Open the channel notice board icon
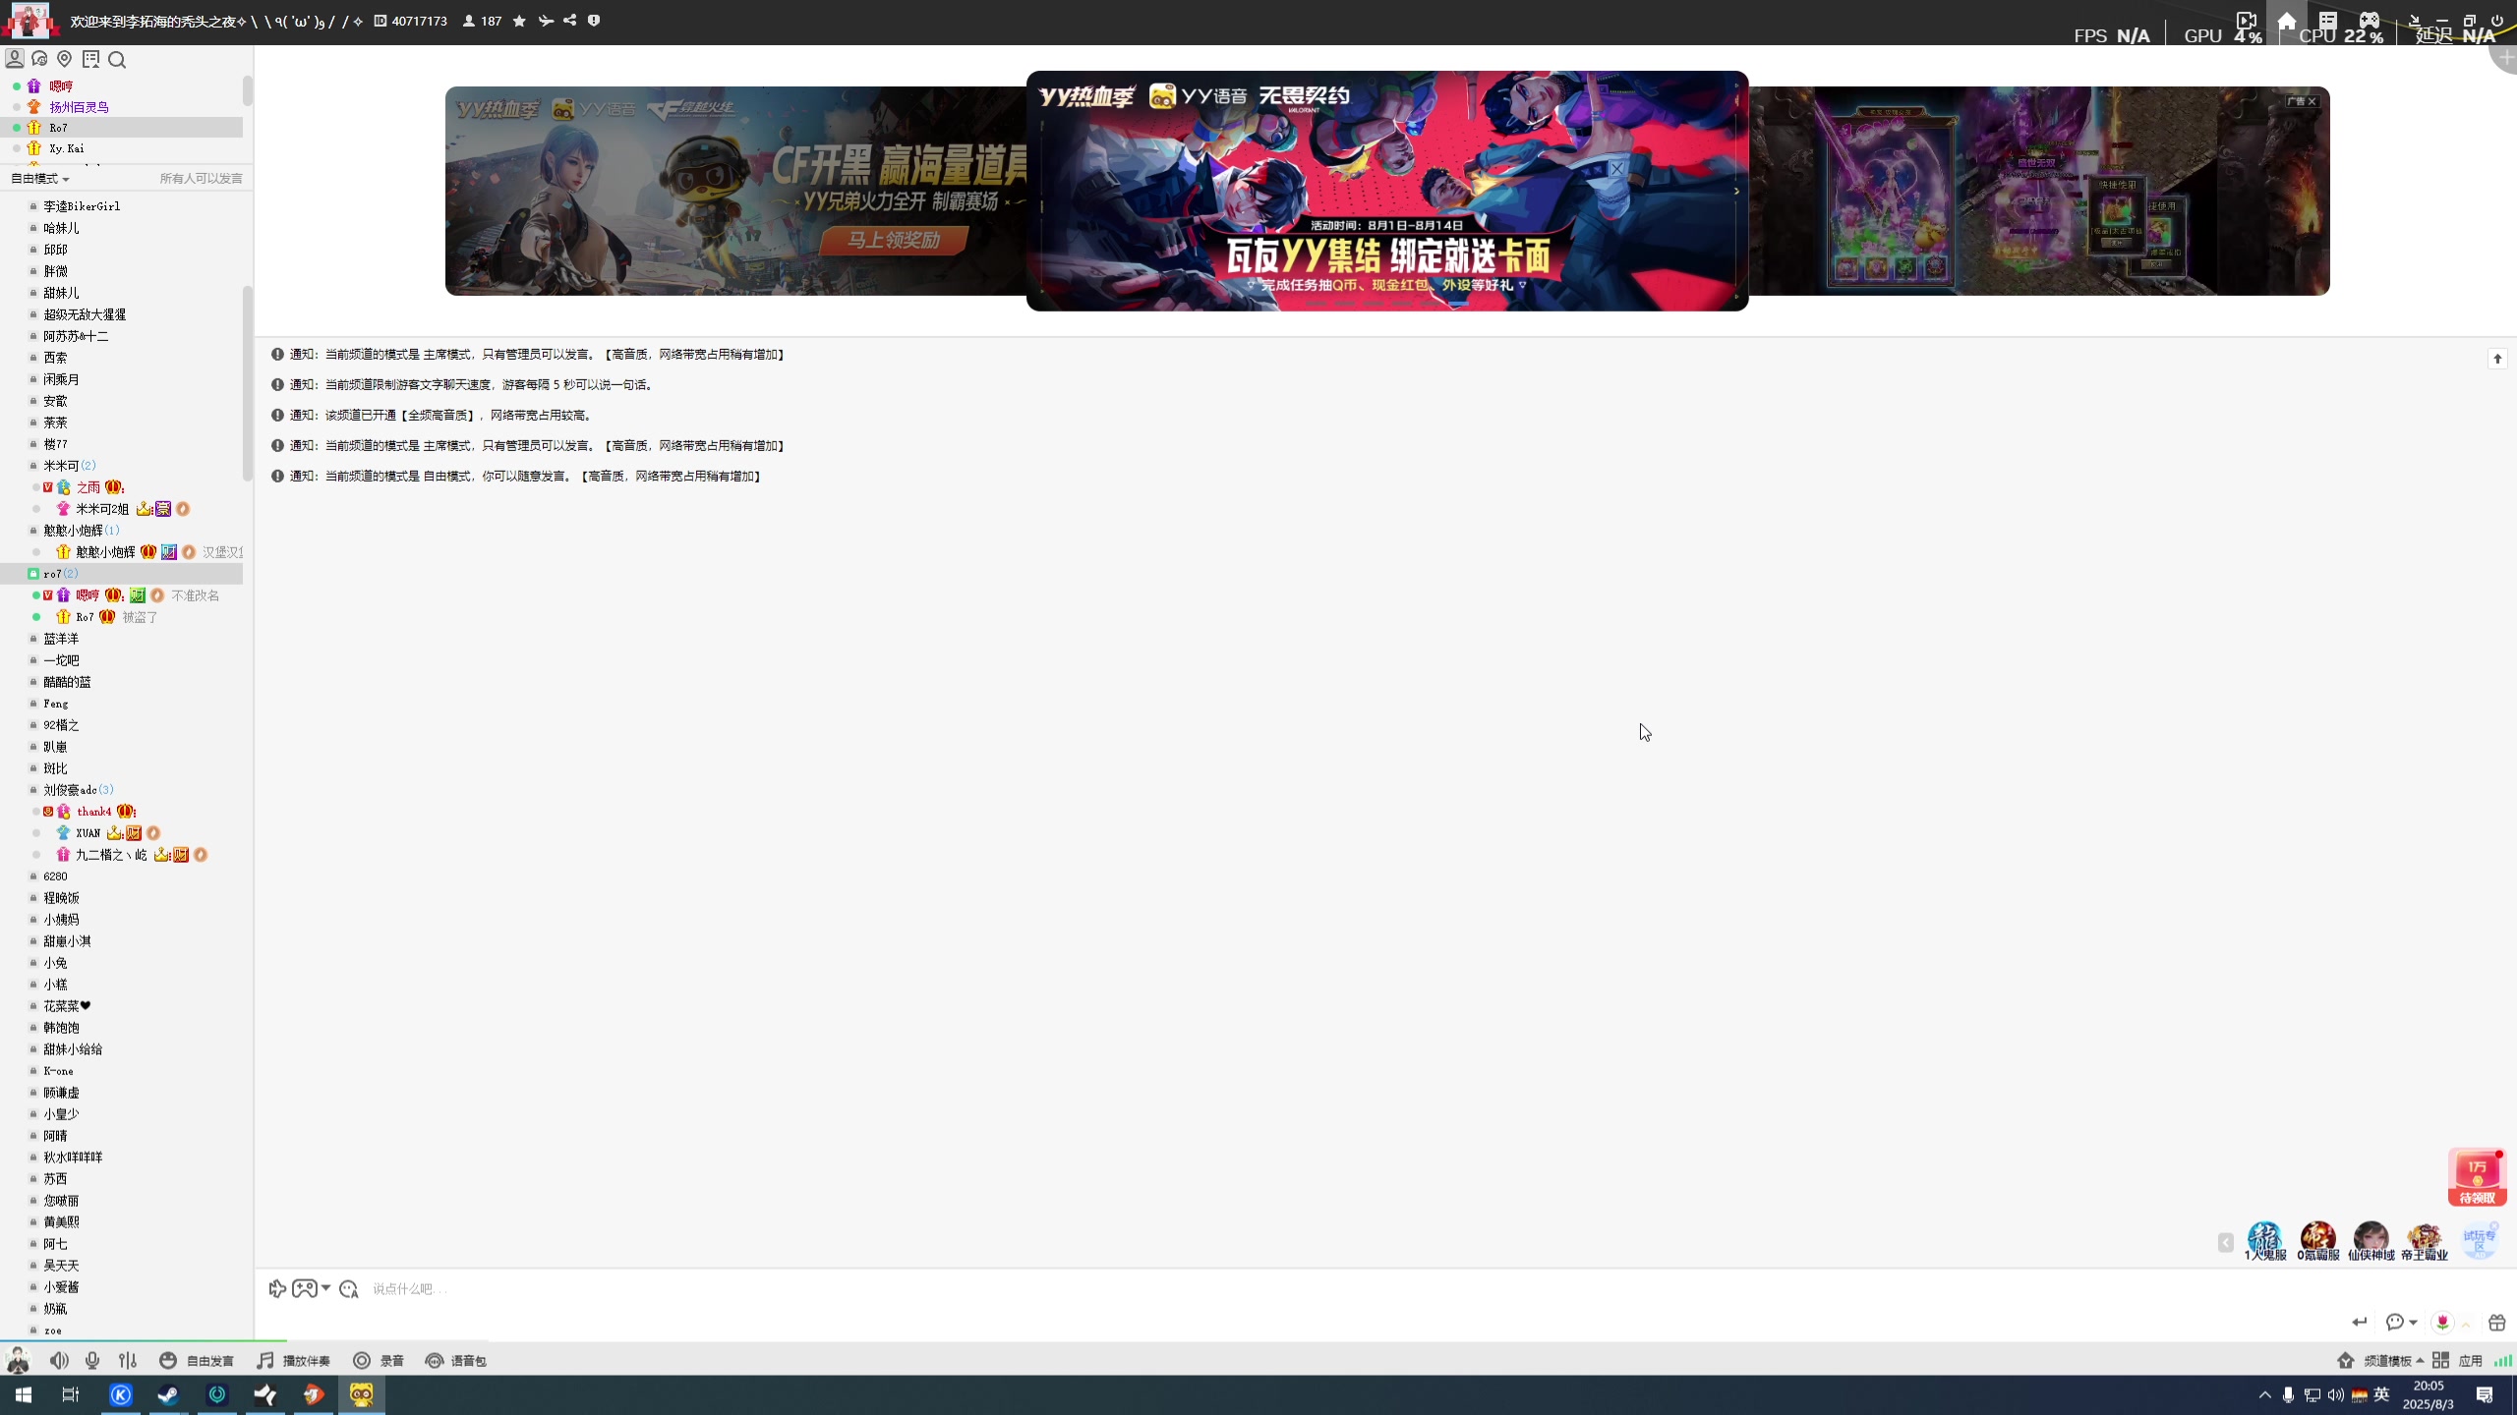This screenshot has height=1415, width=2517. [x=90, y=59]
